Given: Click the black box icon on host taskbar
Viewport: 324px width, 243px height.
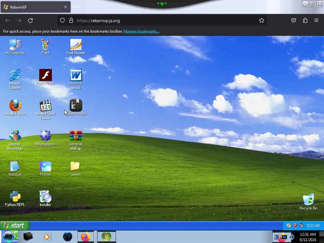Looking at the screenshot, I should coord(28,237).
